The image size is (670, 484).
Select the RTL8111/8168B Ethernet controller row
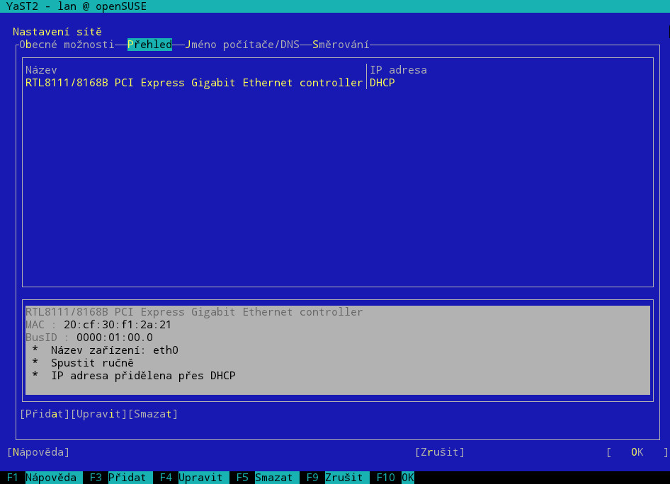[x=193, y=83]
